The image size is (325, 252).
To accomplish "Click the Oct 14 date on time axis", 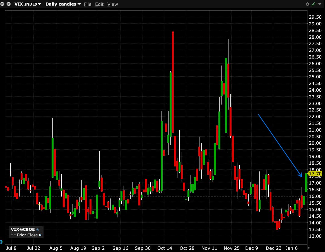I will tap(165, 248).
